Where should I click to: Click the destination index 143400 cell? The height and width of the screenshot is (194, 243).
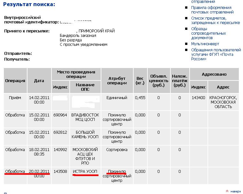click(199, 98)
